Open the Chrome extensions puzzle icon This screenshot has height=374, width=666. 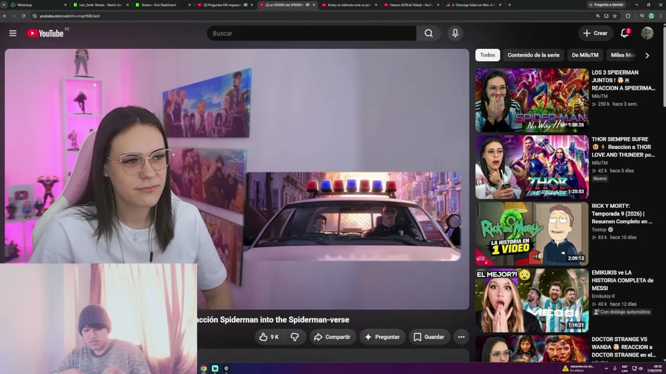point(627,16)
